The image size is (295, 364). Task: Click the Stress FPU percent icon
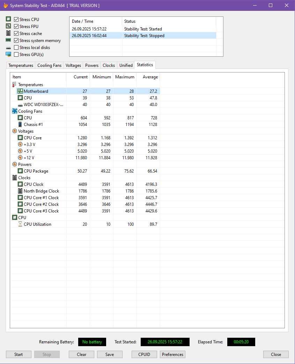8,26
